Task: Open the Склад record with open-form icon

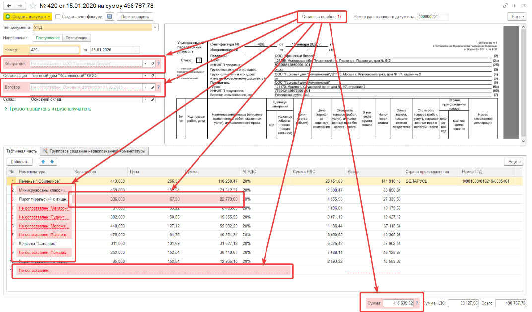Action: click(x=152, y=99)
